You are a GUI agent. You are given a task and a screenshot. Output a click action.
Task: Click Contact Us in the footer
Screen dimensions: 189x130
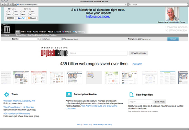coord(87,124)
